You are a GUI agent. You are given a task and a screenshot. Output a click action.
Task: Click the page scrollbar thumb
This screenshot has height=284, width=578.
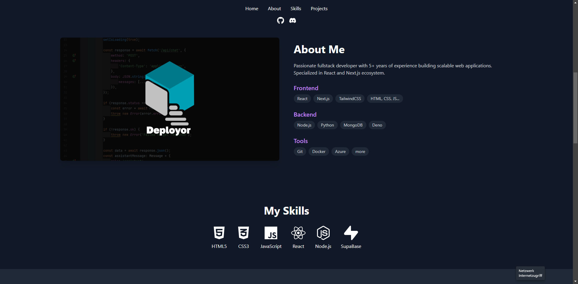point(575,108)
